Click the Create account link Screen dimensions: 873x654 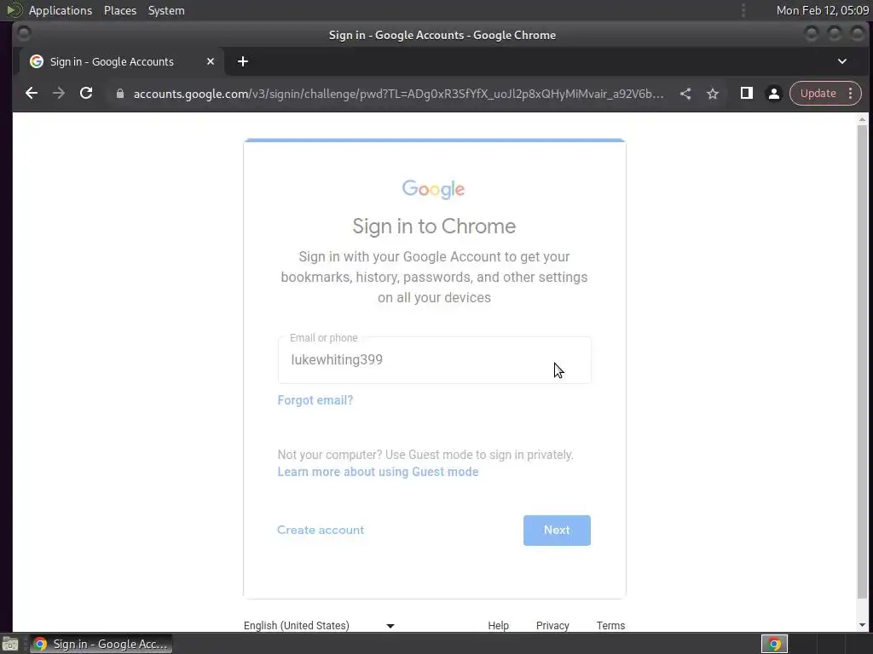pyautogui.click(x=321, y=530)
